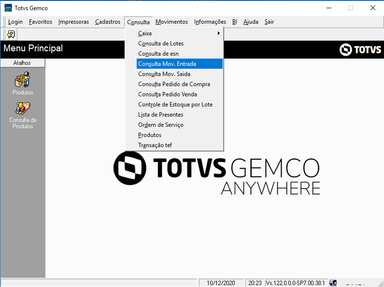Click the date 10/12/2020 in status bar

coord(221,283)
